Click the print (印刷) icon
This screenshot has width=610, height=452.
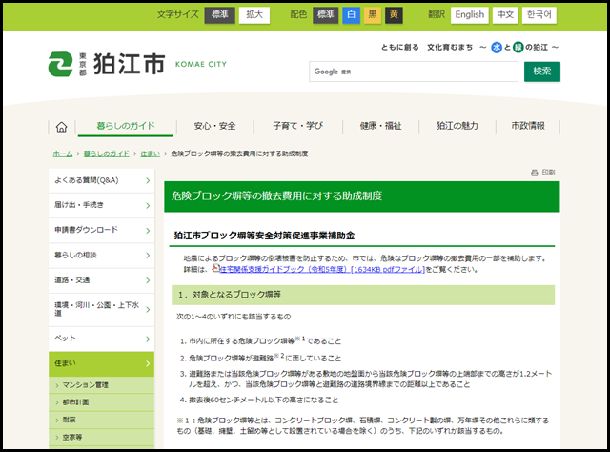pos(541,173)
